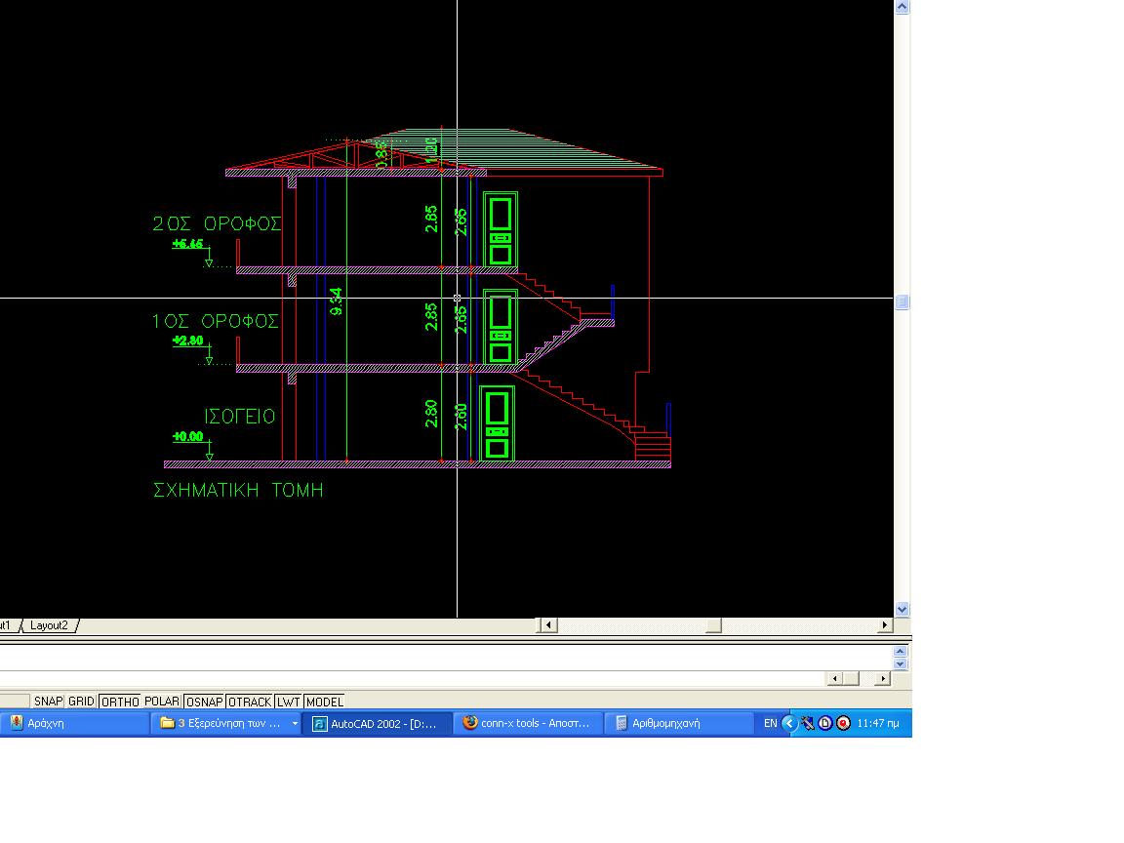
Task: Select the 2ΟΣ ΟΡΟΦΟΣ label text
Action: coord(218,223)
